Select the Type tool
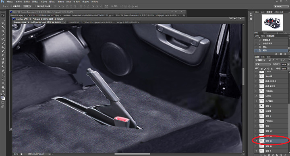The height and width of the screenshot is (156, 290). coord(3,75)
